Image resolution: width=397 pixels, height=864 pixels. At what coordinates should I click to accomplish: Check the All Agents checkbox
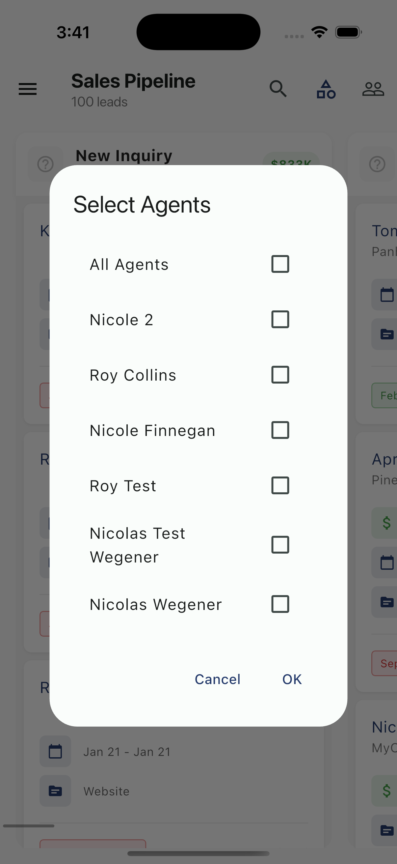click(280, 264)
